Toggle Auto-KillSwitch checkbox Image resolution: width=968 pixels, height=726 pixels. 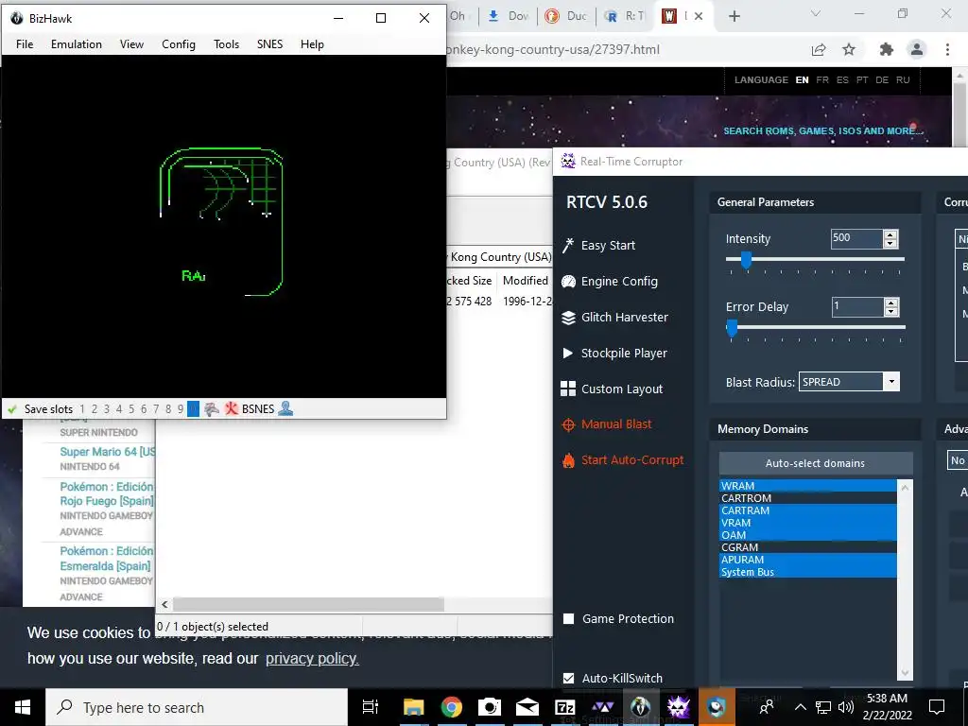568,678
